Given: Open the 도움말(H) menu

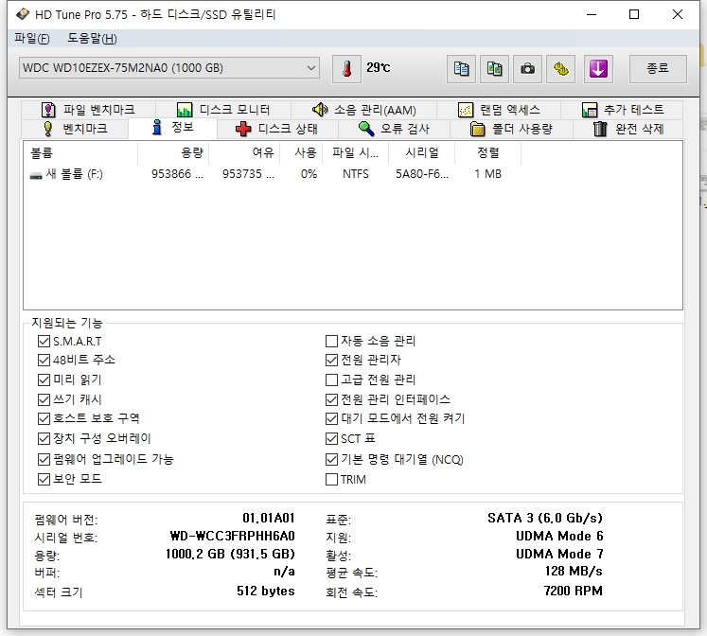Looking at the screenshot, I should click(x=92, y=39).
